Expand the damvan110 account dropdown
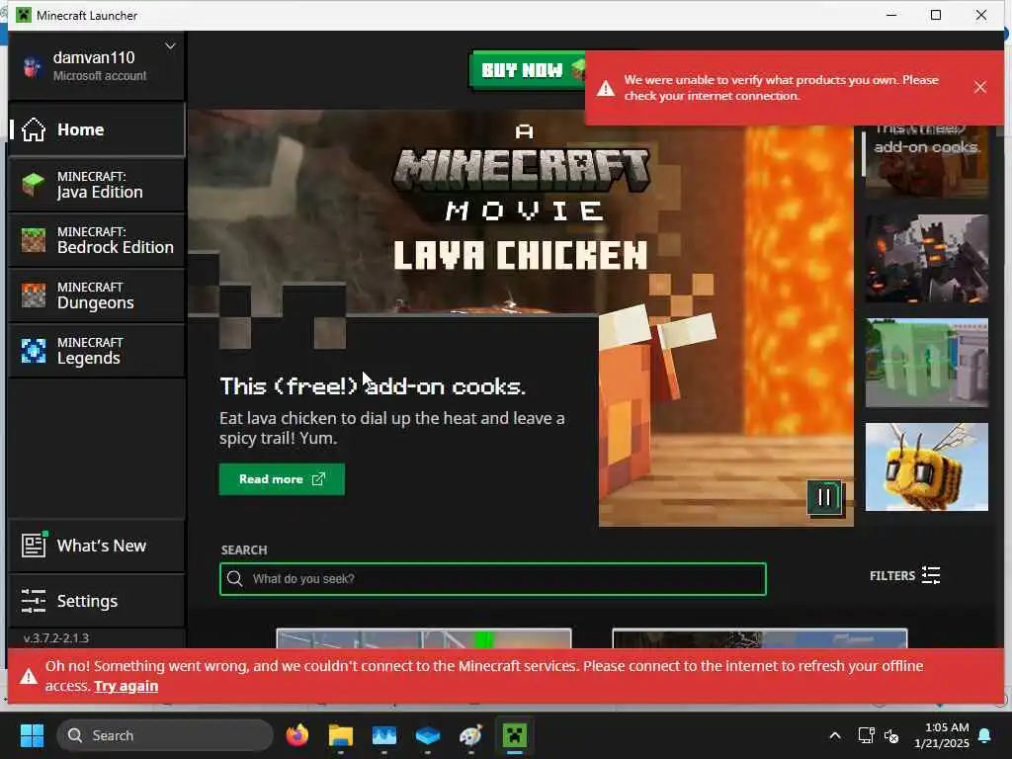The height and width of the screenshot is (759, 1012). click(x=170, y=46)
